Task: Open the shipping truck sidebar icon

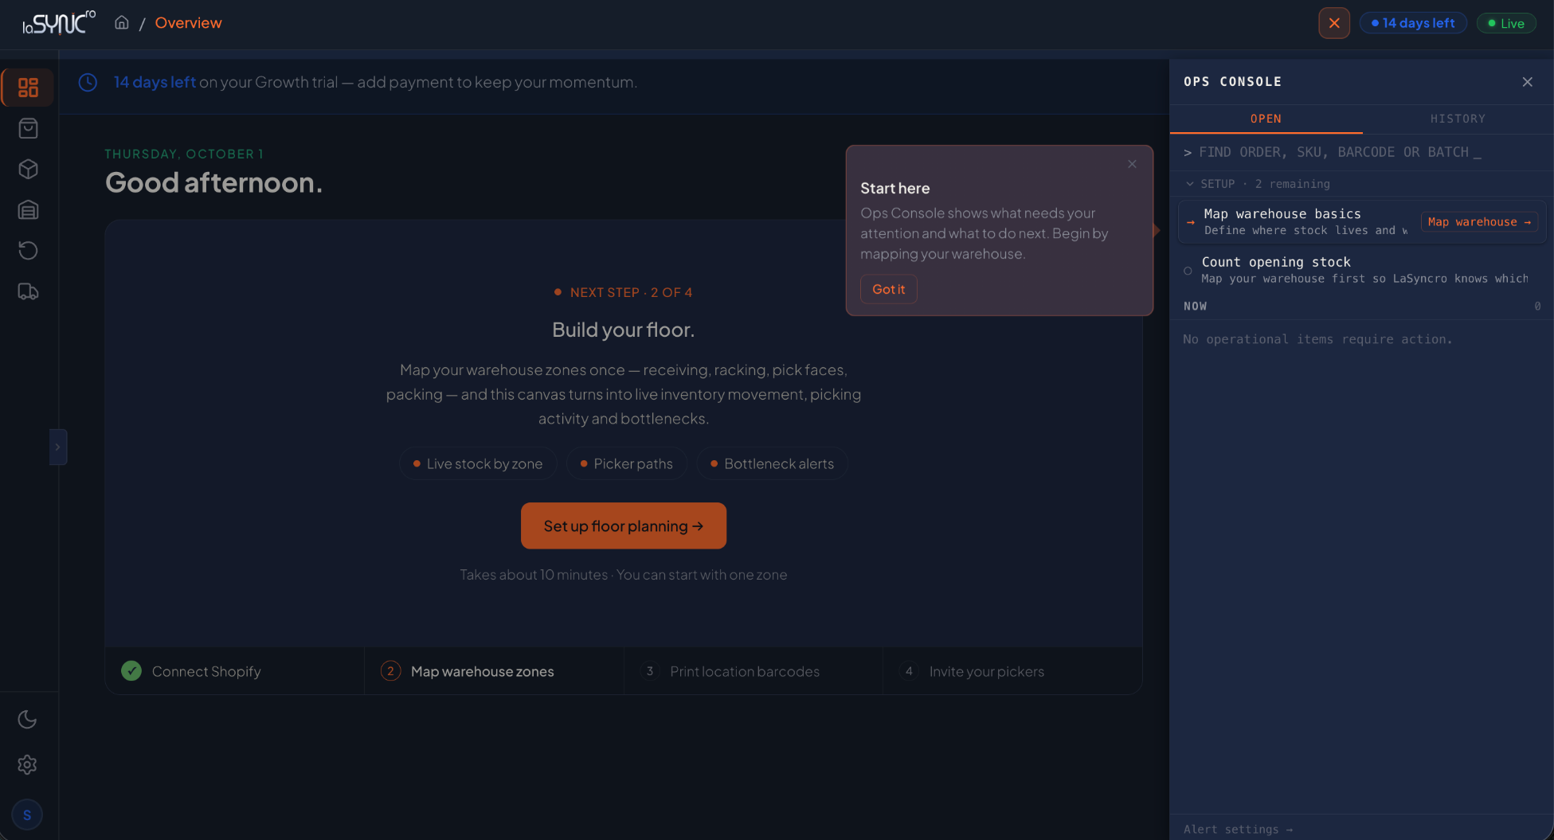Action: tap(28, 291)
